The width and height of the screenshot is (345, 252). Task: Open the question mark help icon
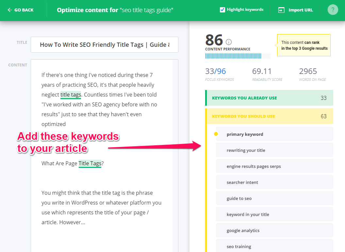pos(333,9)
